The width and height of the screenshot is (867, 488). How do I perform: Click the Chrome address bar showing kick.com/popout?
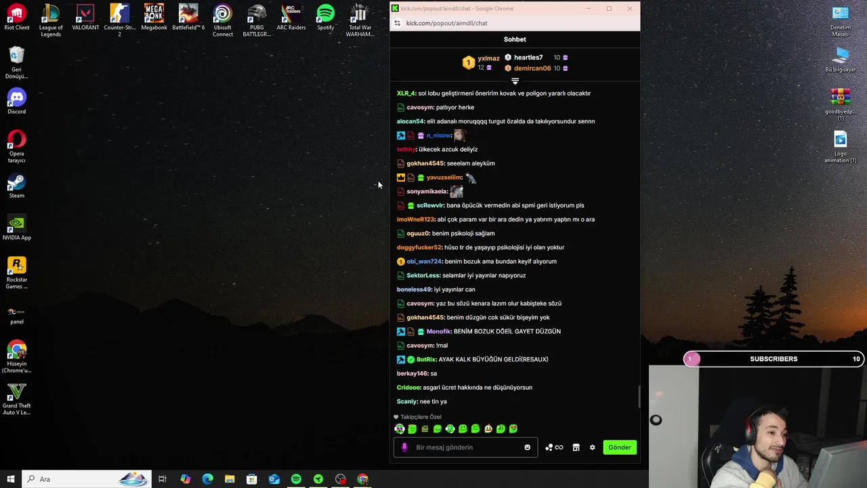[x=515, y=23]
